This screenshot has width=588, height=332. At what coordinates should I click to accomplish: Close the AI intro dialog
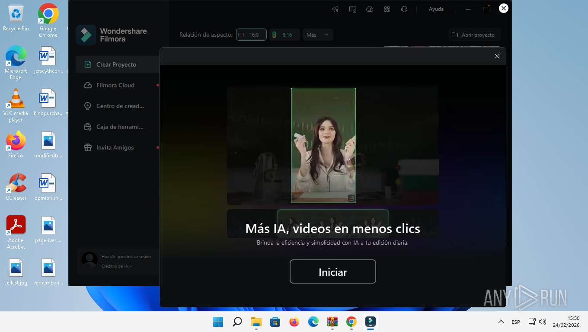tap(497, 56)
